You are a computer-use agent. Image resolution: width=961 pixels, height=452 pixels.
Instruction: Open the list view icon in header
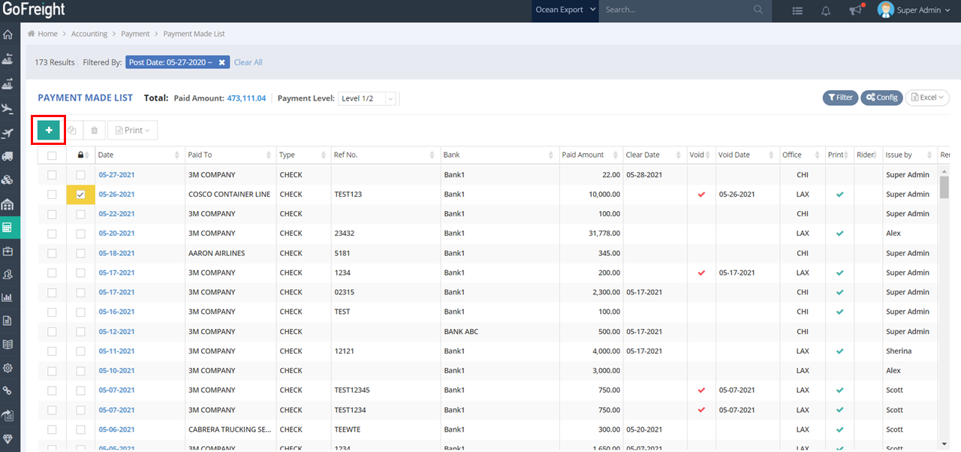(x=797, y=11)
